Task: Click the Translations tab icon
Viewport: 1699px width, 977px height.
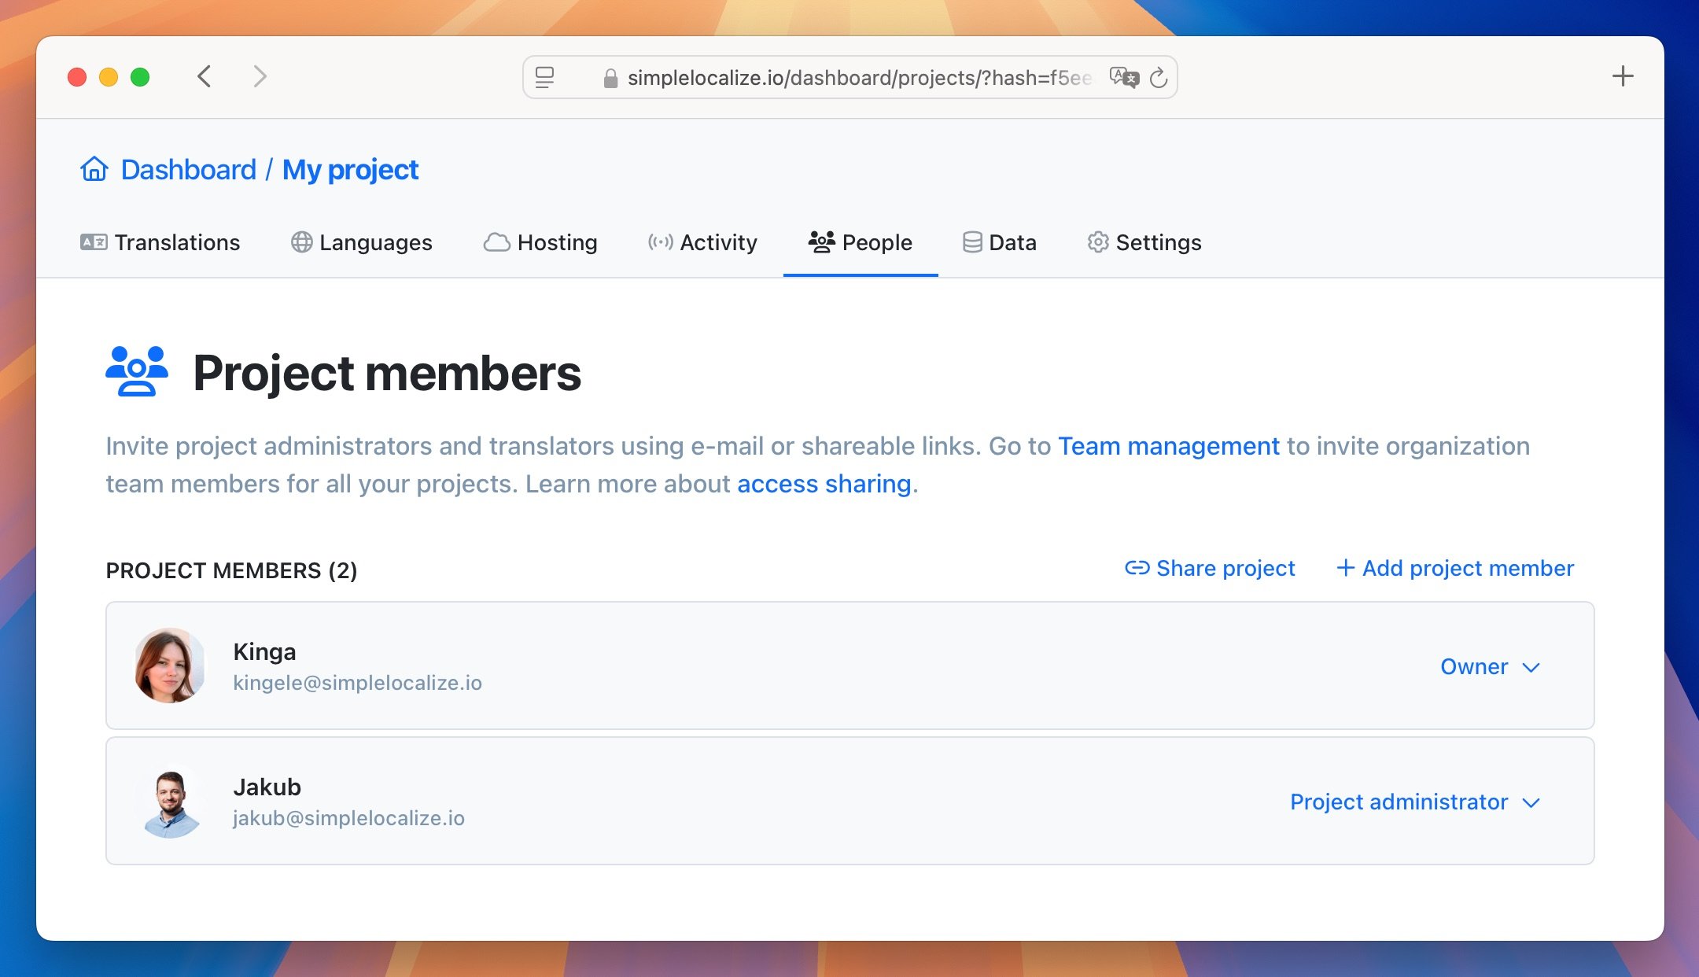Action: pyautogui.click(x=92, y=241)
